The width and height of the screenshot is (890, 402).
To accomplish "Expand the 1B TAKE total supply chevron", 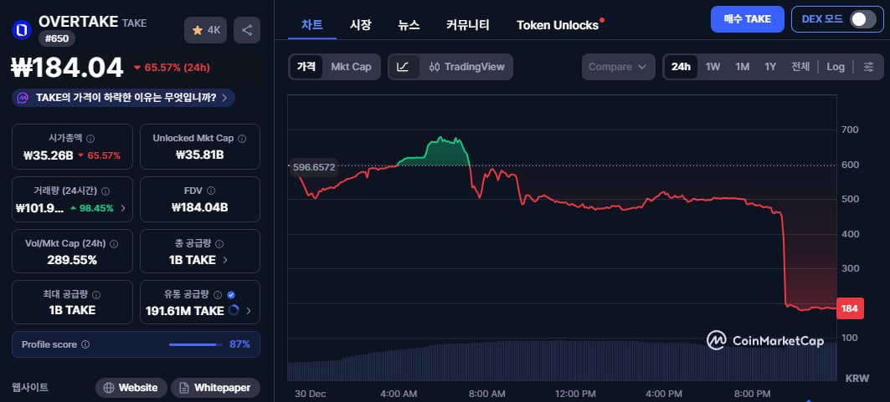I will (x=225, y=261).
